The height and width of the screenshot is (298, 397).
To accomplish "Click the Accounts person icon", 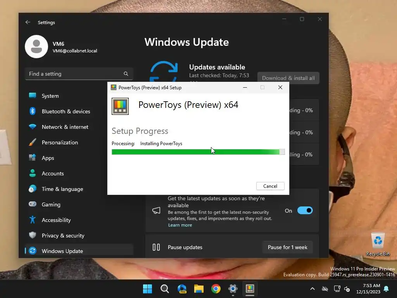I will [33, 173].
